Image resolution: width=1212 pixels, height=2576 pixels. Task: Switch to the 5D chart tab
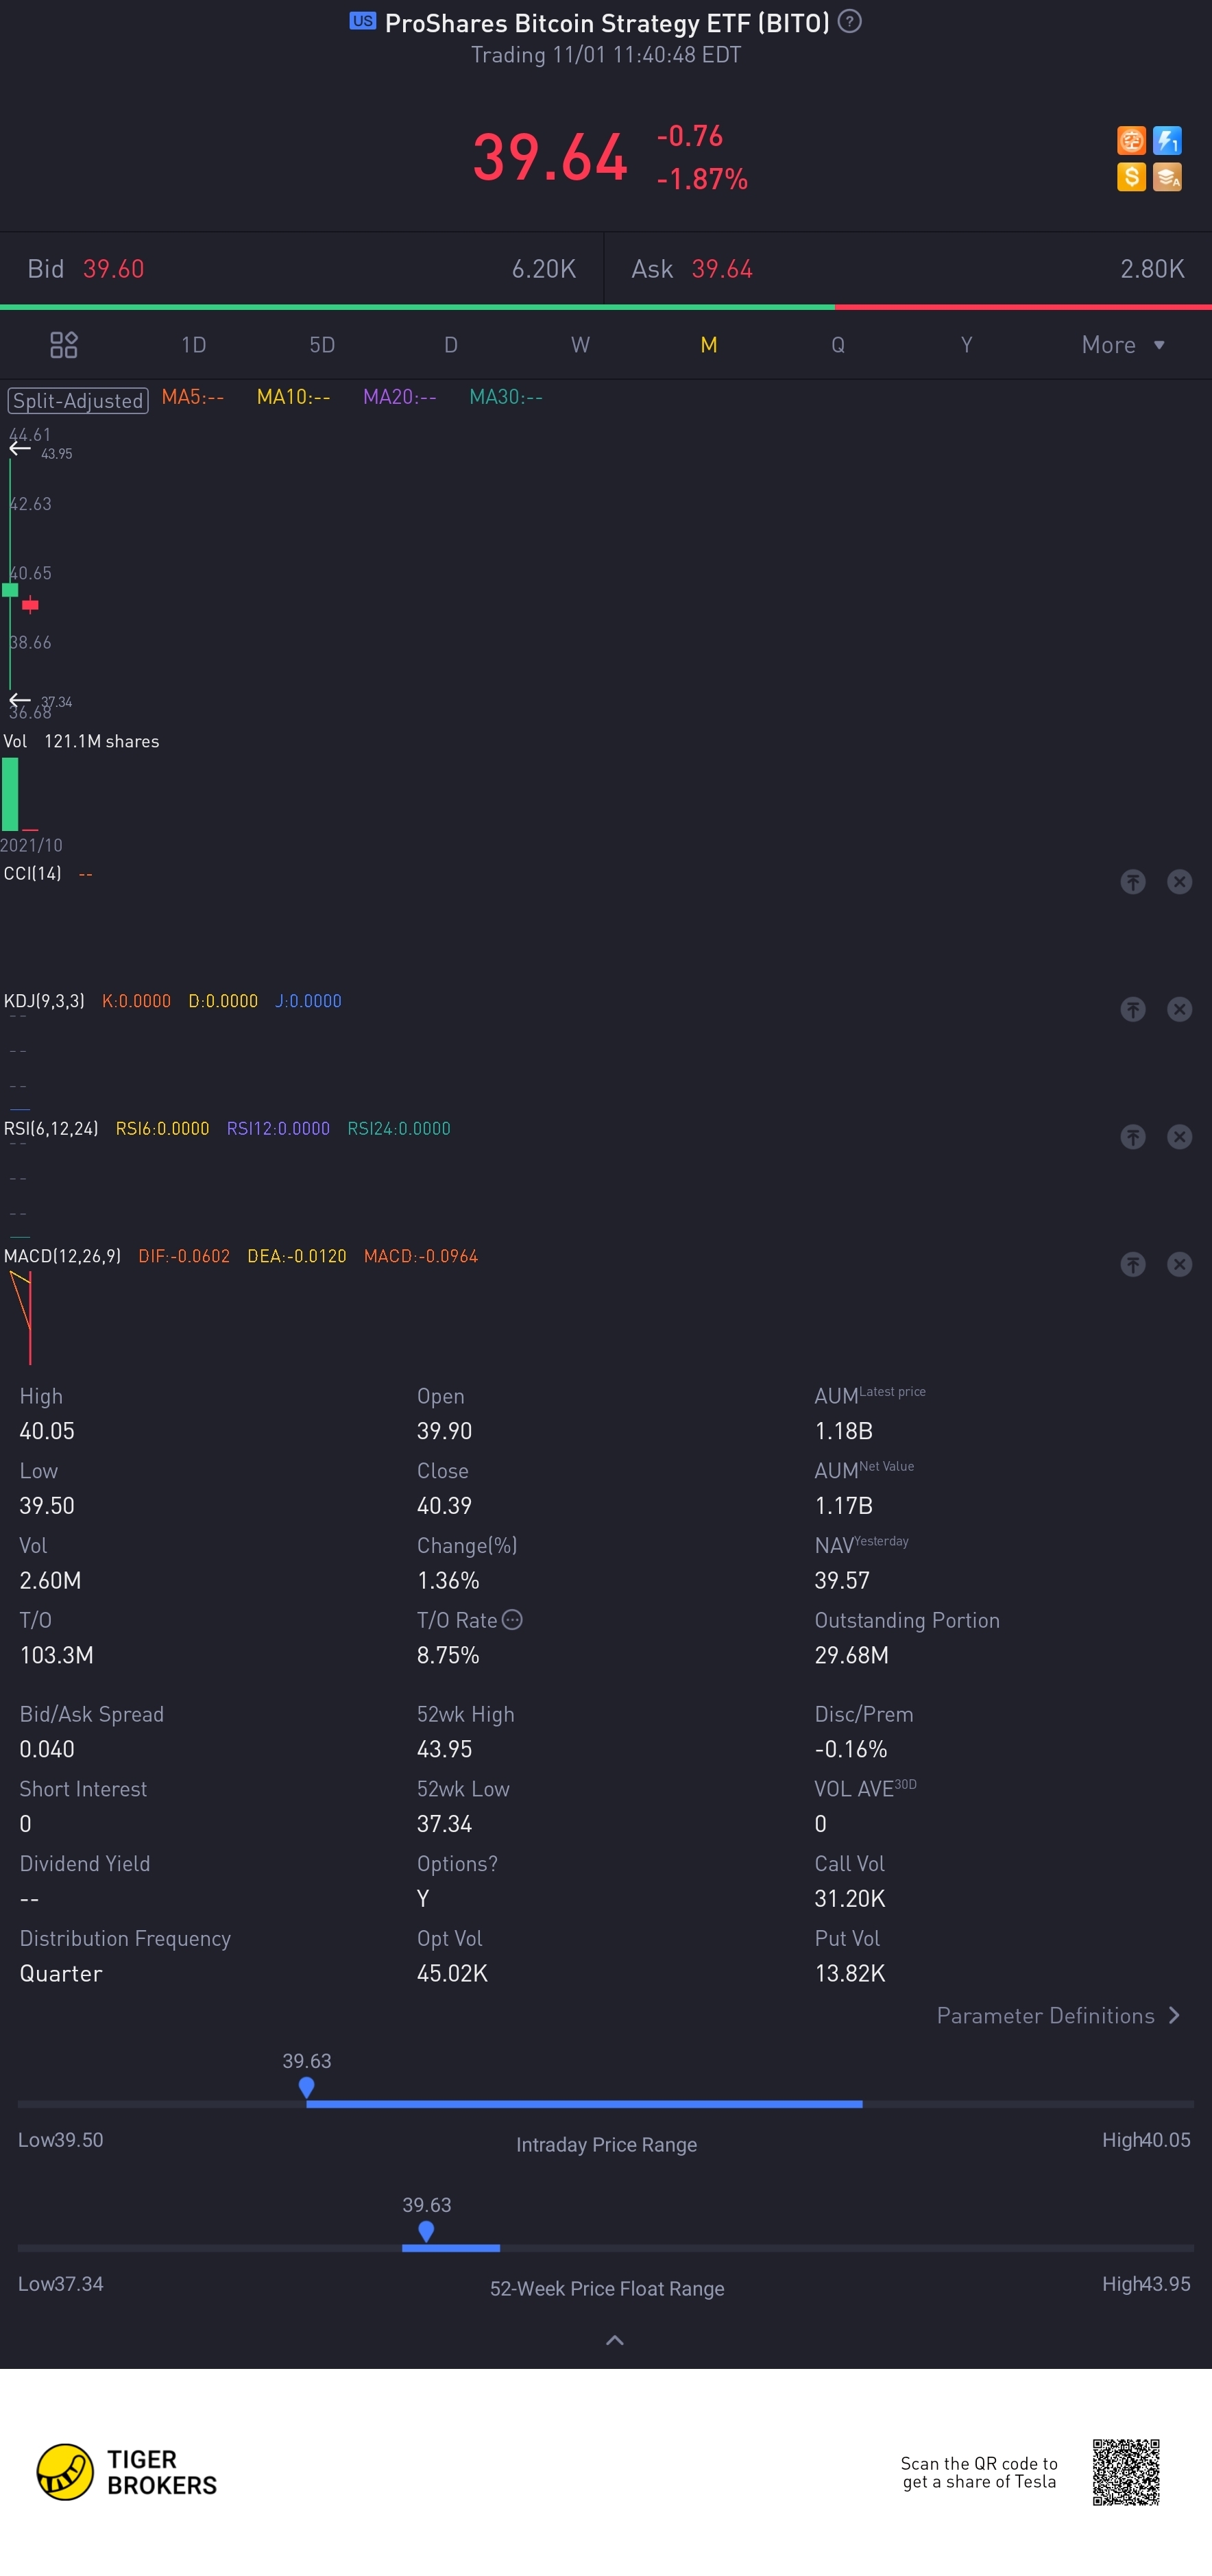[322, 345]
